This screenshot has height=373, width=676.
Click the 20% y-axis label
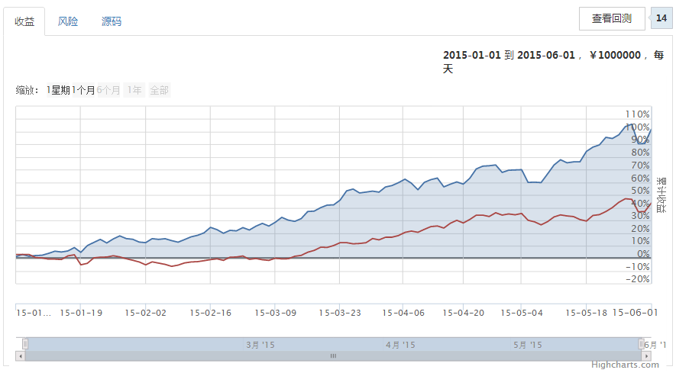click(640, 229)
